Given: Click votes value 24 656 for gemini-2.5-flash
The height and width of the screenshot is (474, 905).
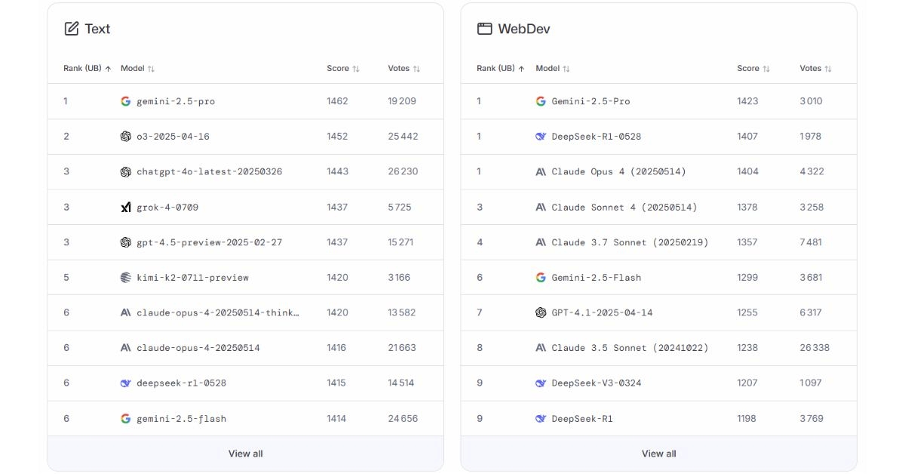Looking at the screenshot, I should 403,418.
